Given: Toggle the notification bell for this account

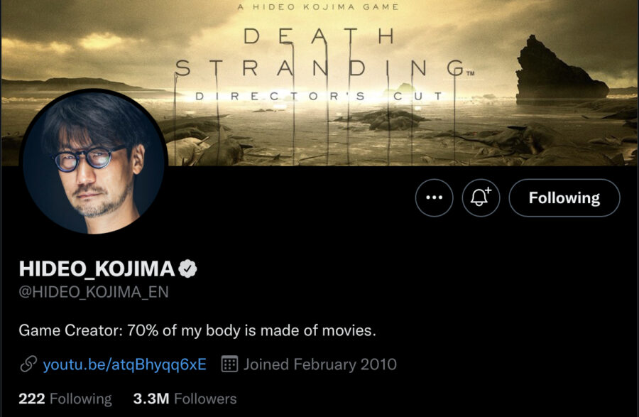Looking at the screenshot, I should click(481, 198).
